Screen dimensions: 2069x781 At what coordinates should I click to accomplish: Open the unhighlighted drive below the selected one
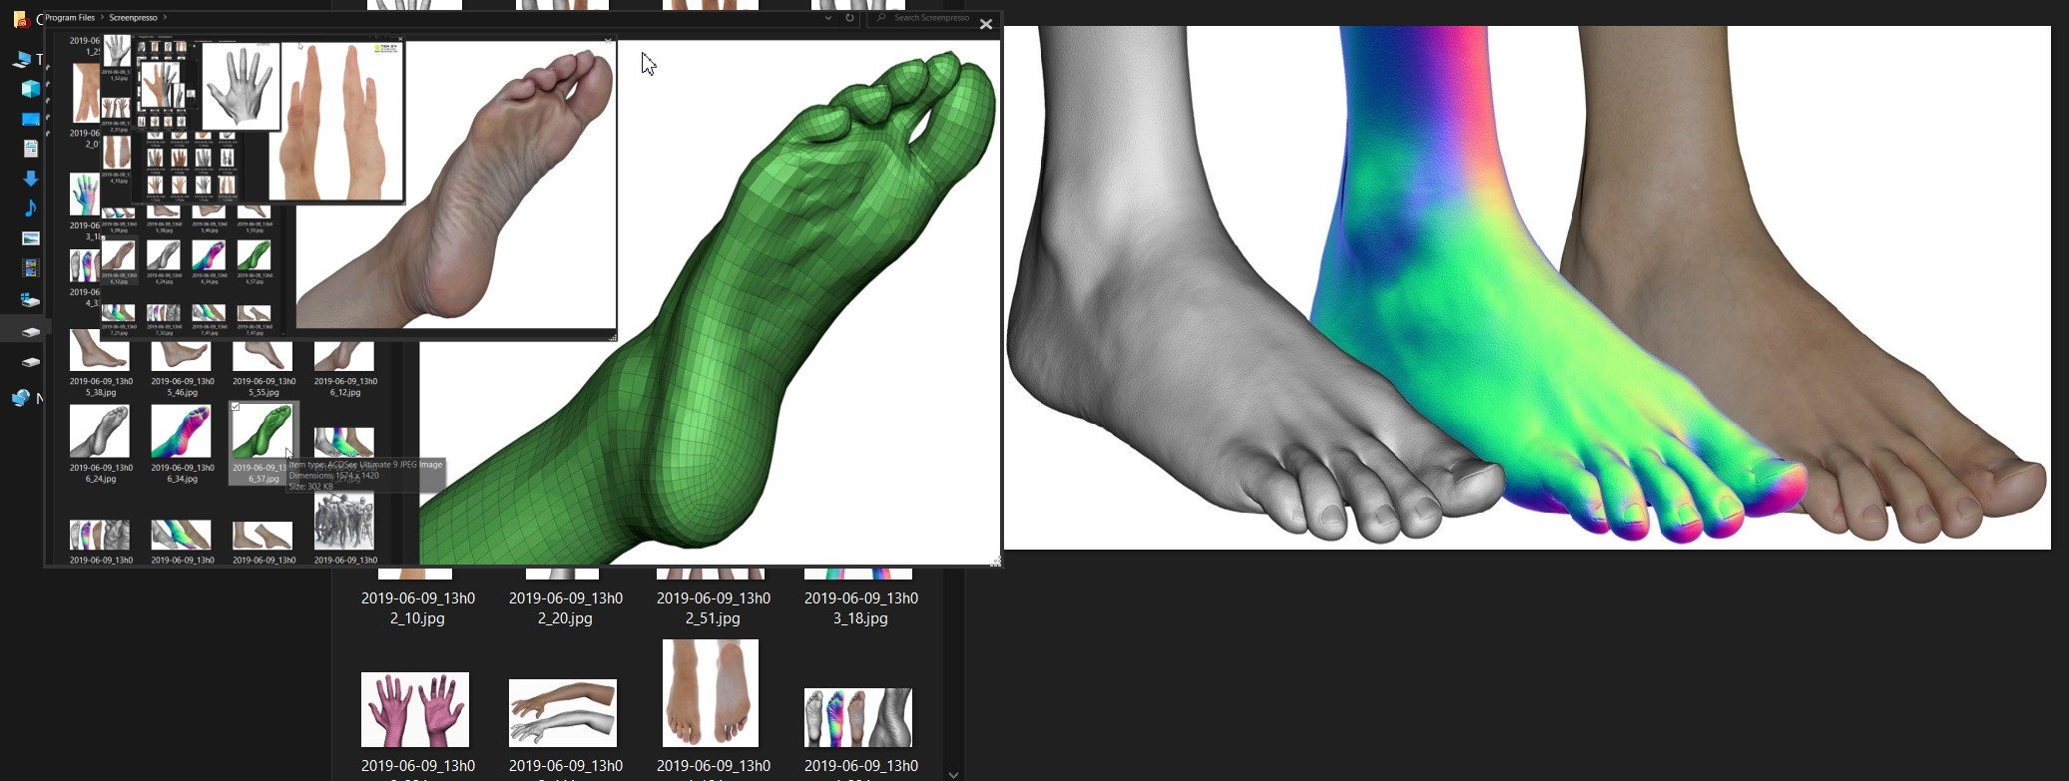click(x=31, y=362)
